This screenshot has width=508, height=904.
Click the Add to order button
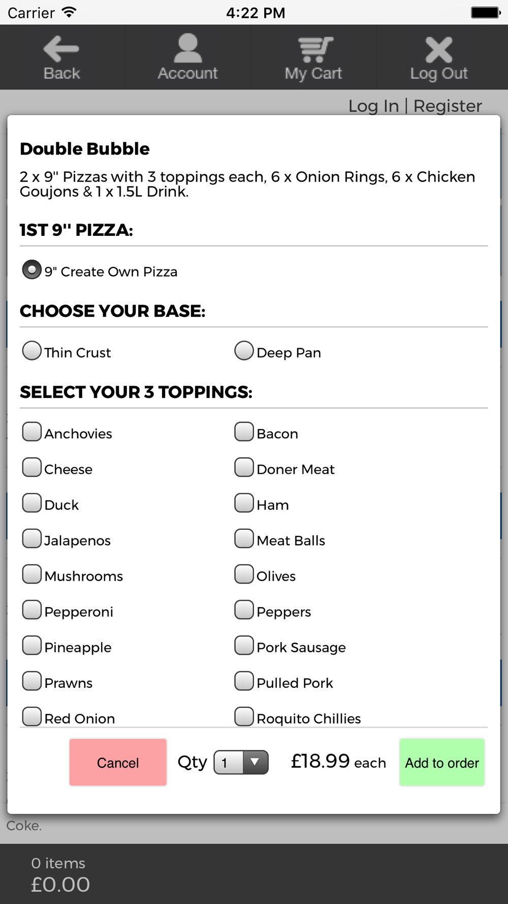point(442,762)
